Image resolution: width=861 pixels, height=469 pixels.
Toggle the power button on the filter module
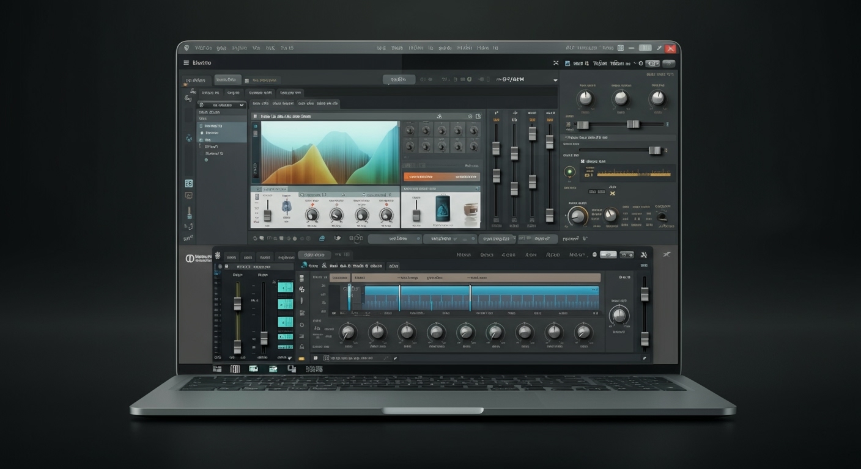569,172
